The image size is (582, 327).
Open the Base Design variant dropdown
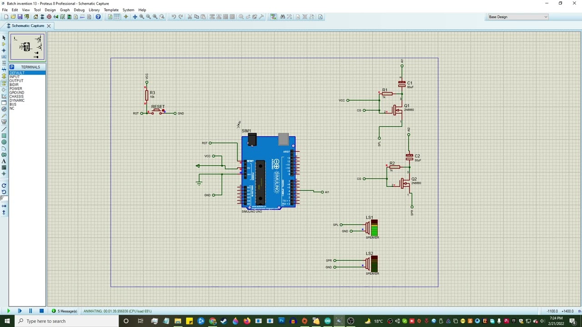point(518,17)
